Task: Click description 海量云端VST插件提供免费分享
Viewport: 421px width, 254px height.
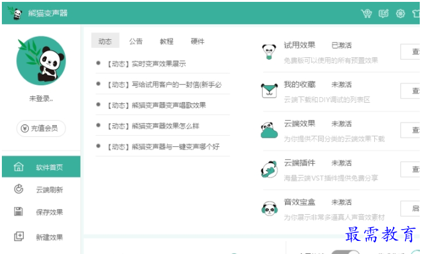Action: point(331,178)
